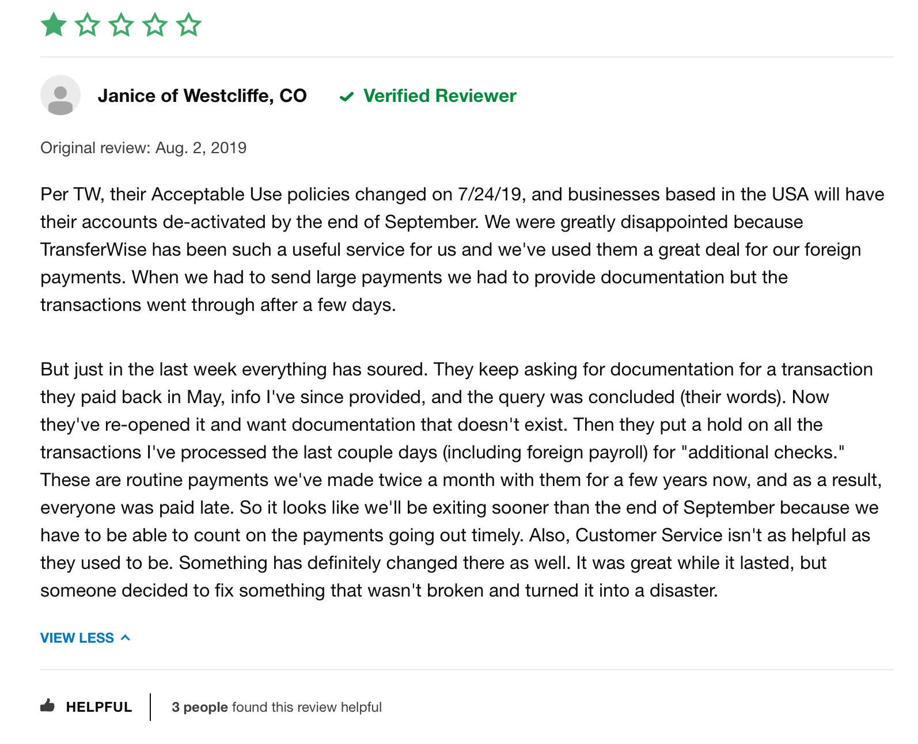Click the second paragraph starting 'But just'
918x744 pixels.
461,480
